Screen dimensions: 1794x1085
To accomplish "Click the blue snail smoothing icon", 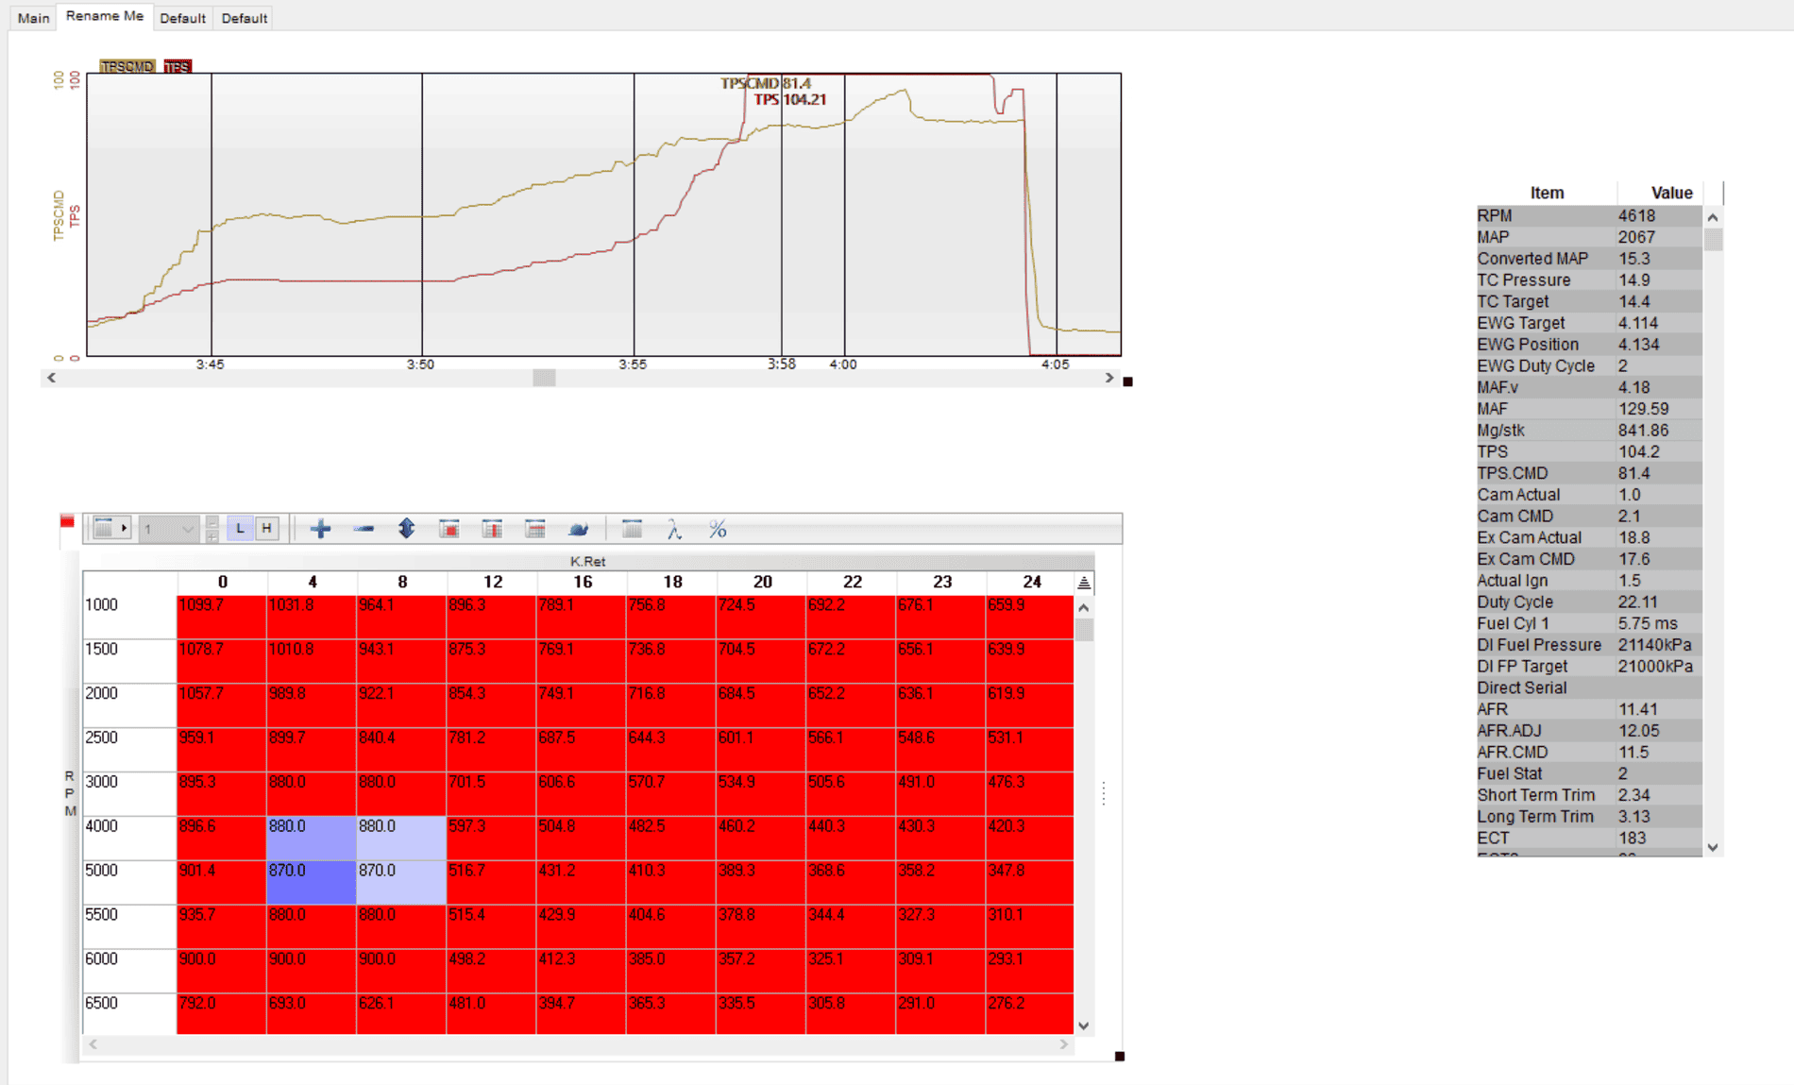I will [x=578, y=530].
